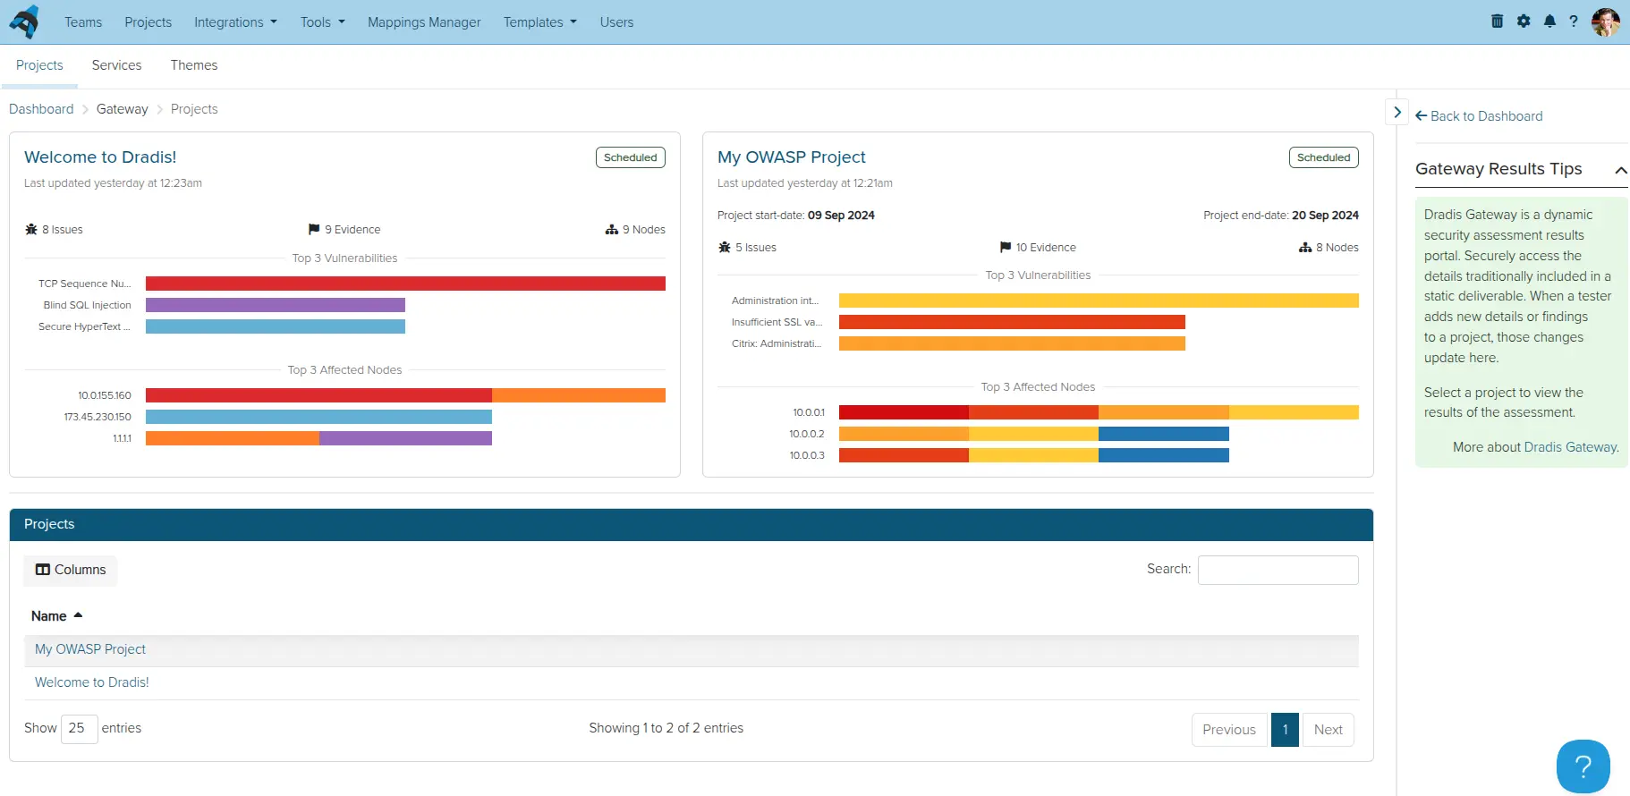The image size is (1630, 796).
Task: Click the Columns table icon
Action: tap(42, 570)
